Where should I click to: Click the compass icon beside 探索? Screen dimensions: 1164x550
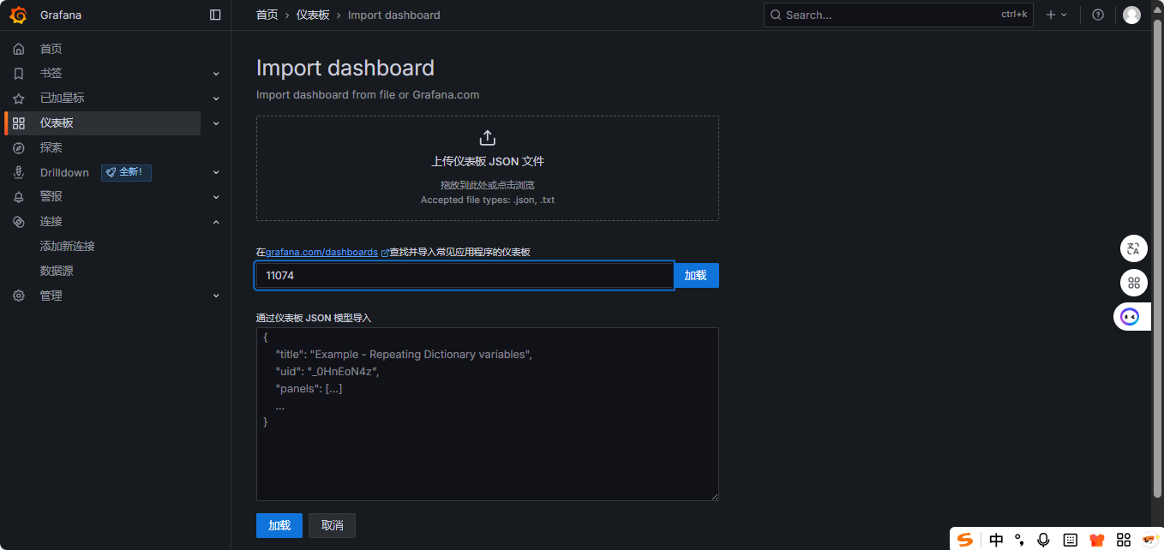click(19, 148)
